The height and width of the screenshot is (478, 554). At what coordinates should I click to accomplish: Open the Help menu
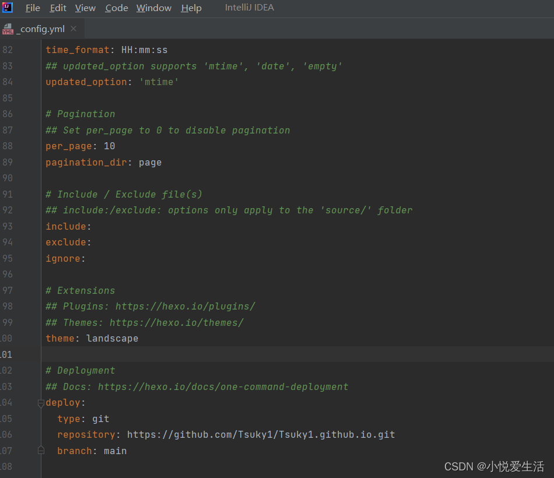coord(191,8)
